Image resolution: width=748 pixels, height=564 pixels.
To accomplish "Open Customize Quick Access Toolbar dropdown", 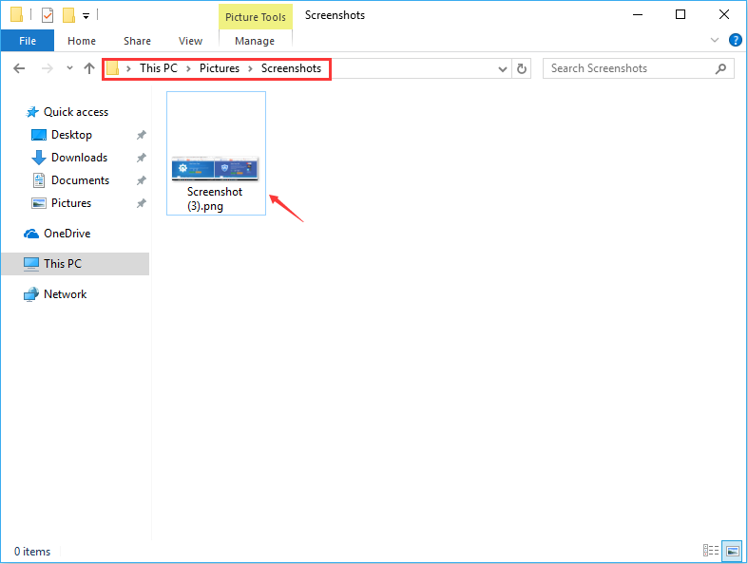I will [86, 16].
